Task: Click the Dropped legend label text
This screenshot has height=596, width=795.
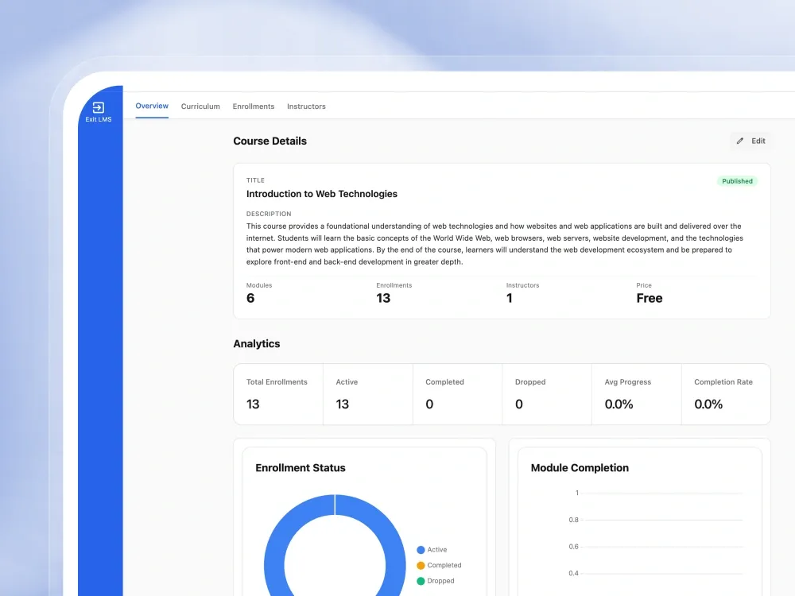Action: (440, 582)
